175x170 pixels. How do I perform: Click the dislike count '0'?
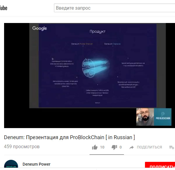pyautogui.click(x=120, y=147)
